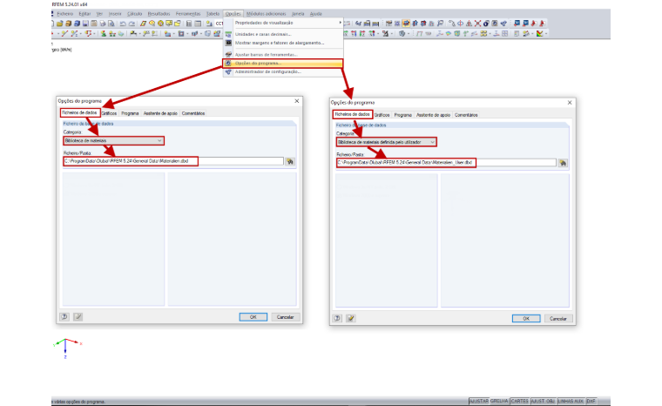Open Comentários tab in Materialien_User.dbd dialog
Screen dimensions: 662x406
point(466,115)
